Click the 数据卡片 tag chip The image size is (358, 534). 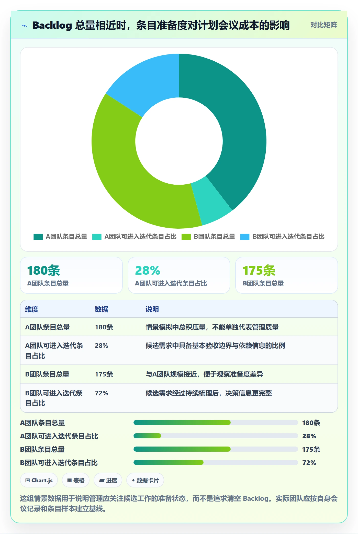tap(145, 480)
